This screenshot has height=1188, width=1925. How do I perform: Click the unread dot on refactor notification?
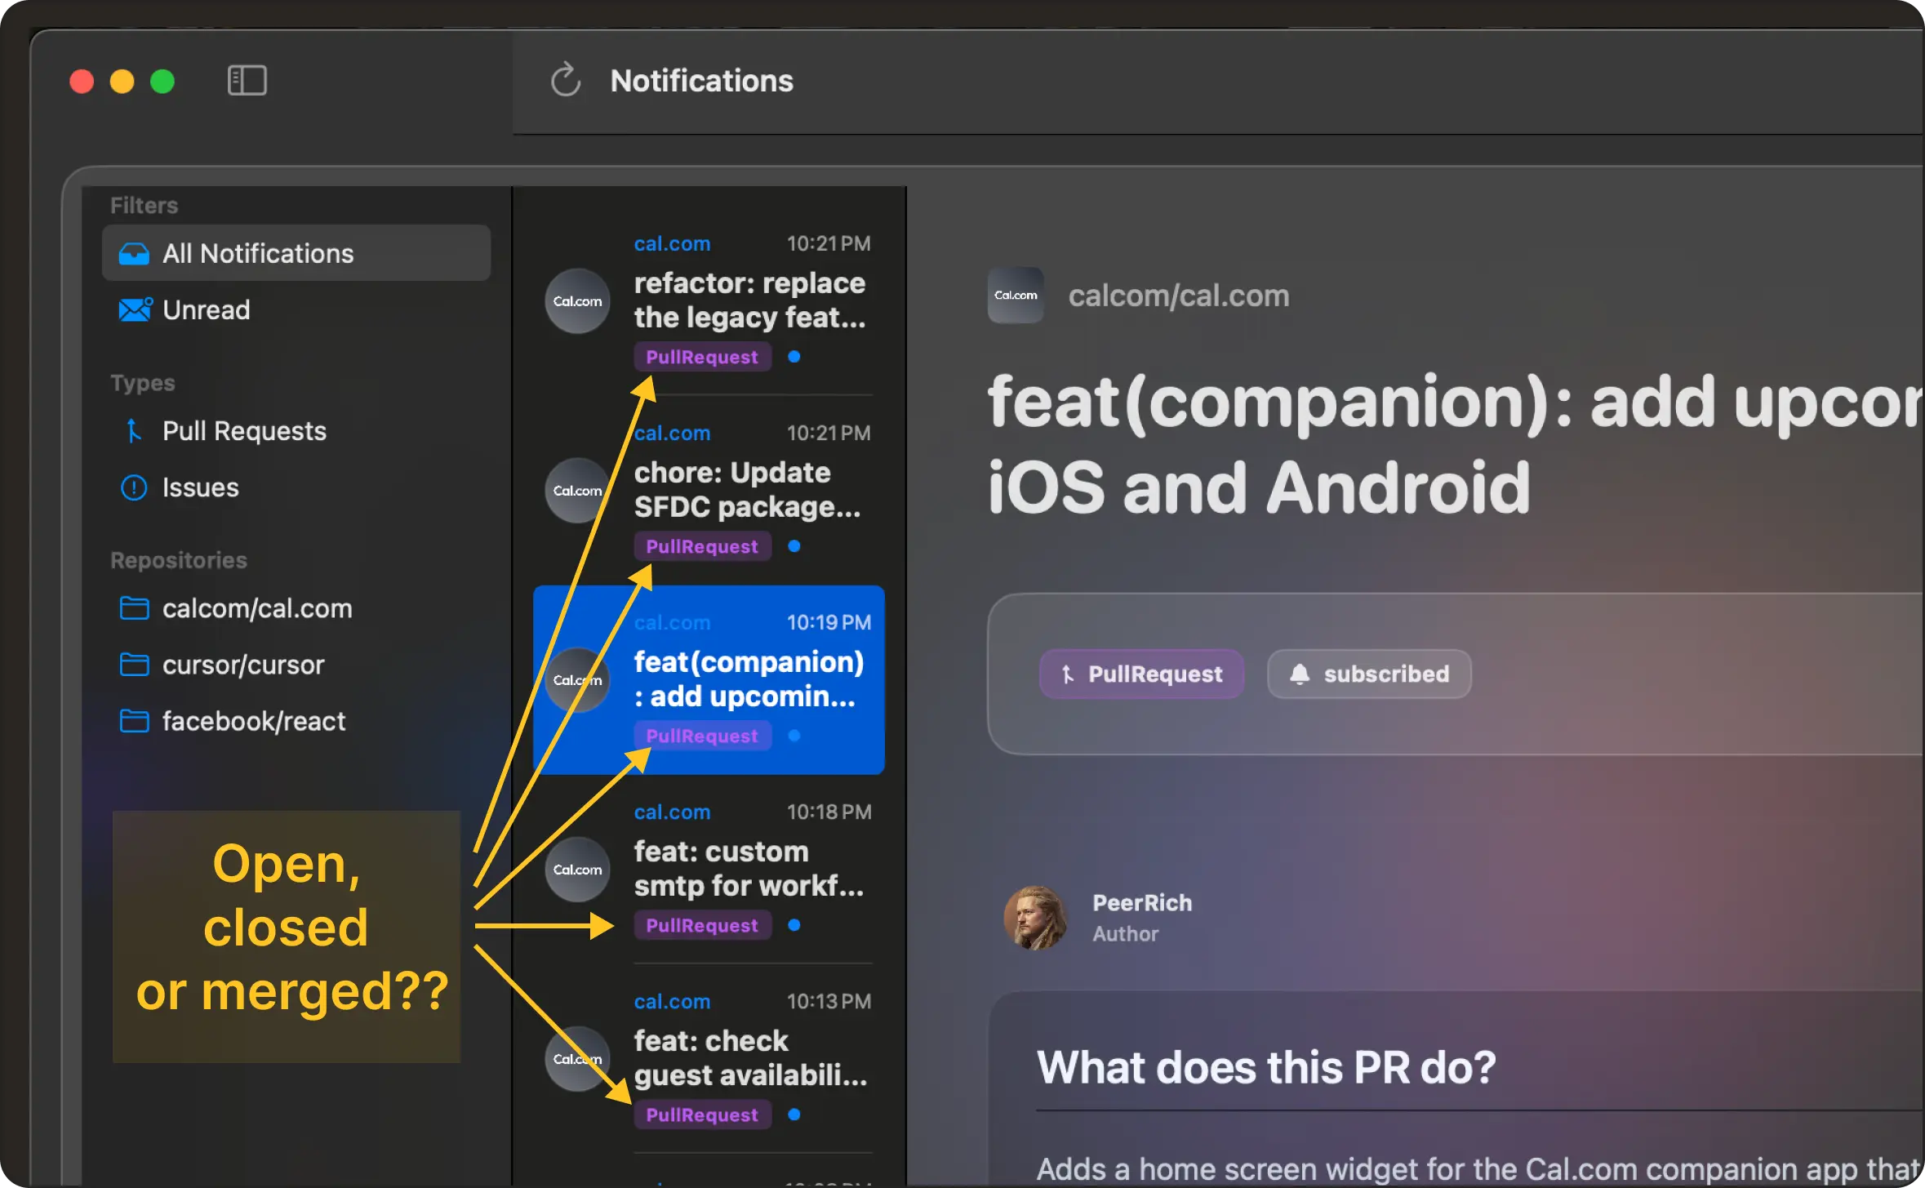coord(794,357)
